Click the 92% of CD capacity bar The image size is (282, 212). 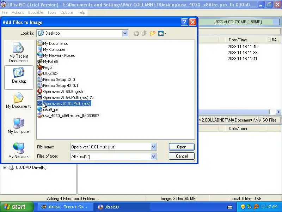coord(239,22)
